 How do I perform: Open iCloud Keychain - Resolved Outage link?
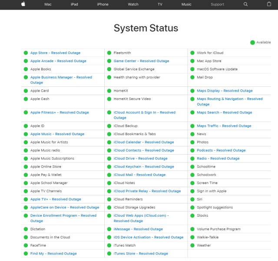coord(144,167)
